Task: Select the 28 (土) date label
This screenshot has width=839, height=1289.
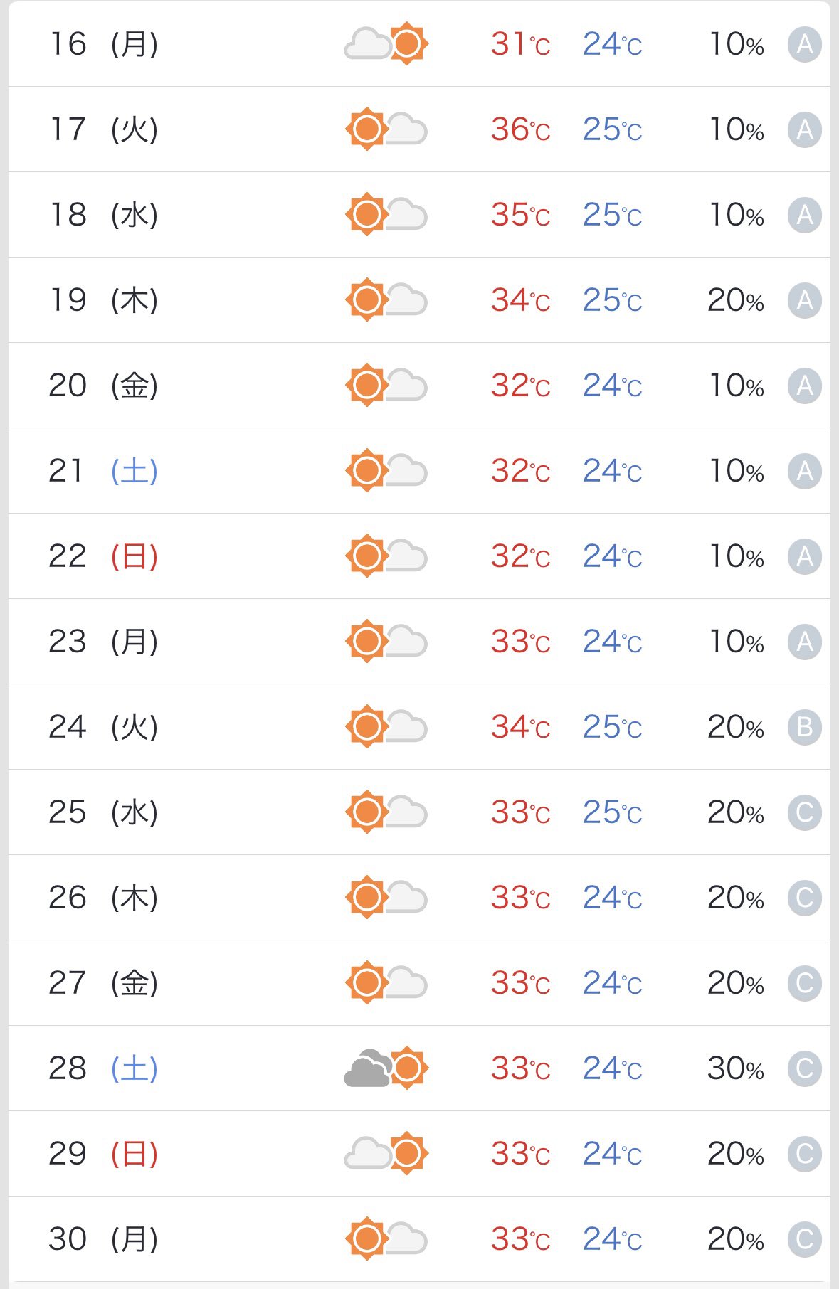Action: pos(103,1068)
